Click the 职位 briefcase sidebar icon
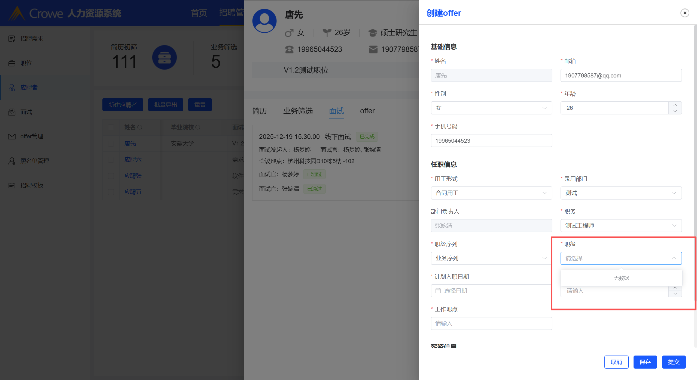697x380 pixels. tap(12, 63)
